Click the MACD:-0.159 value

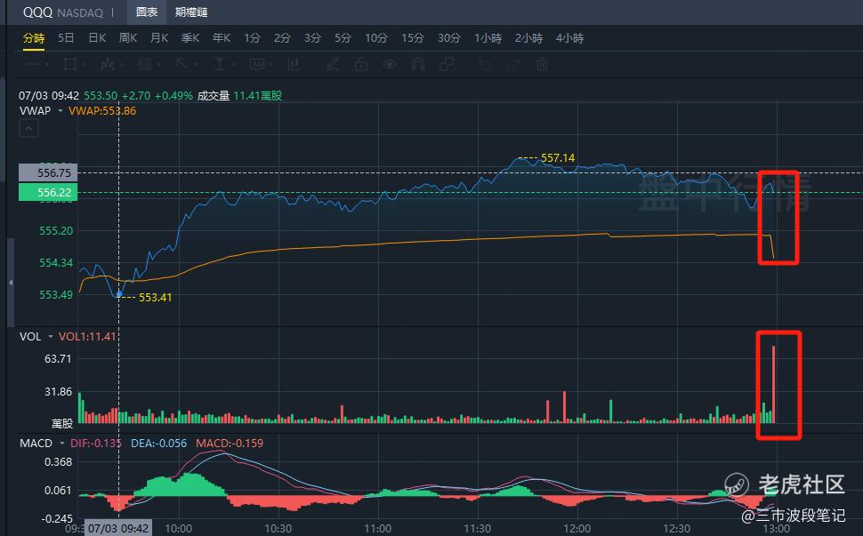pos(230,443)
